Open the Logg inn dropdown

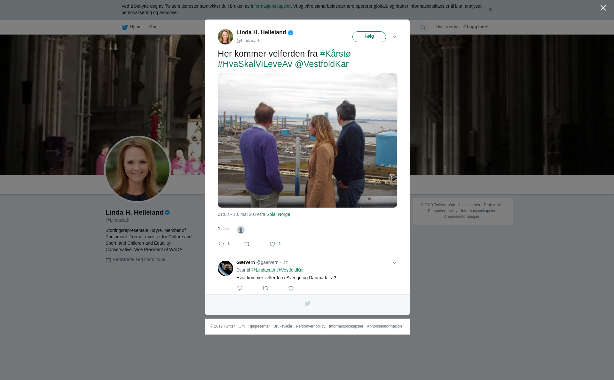(x=477, y=27)
